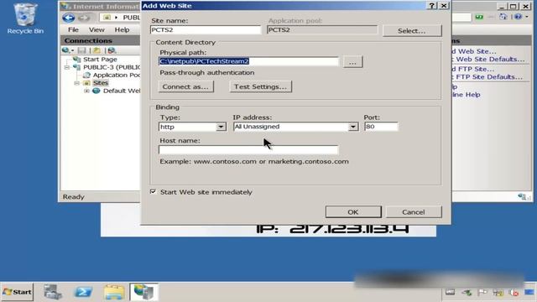Open the View menu in IIS Manager
Screen dimensions: 537x302
tap(96, 30)
